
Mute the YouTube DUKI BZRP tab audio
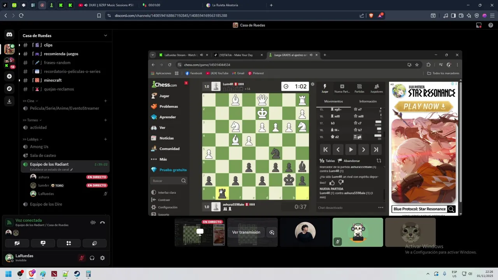click(86, 5)
